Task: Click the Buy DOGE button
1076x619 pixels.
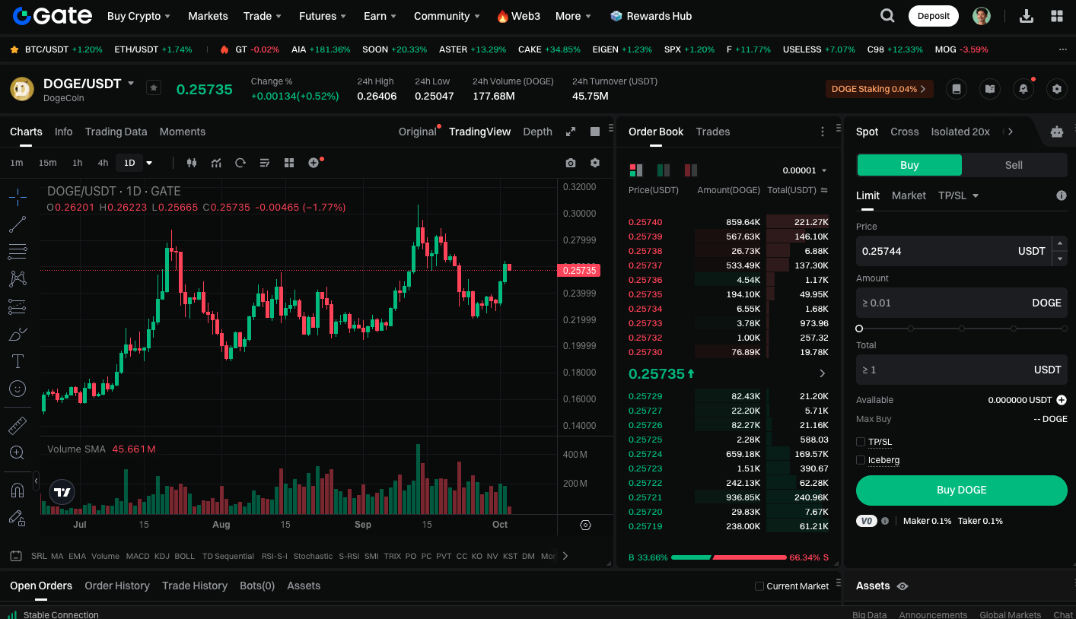Action: point(962,490)
